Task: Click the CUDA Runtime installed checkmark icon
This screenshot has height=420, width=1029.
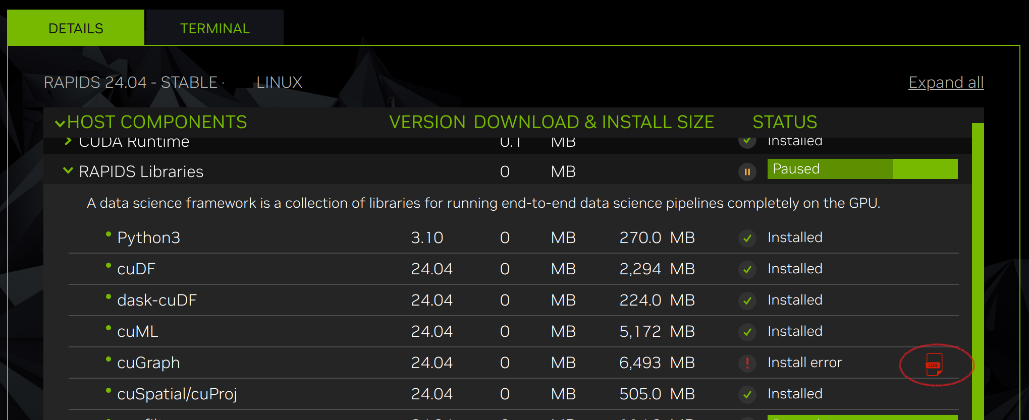Action: (747, 141)
